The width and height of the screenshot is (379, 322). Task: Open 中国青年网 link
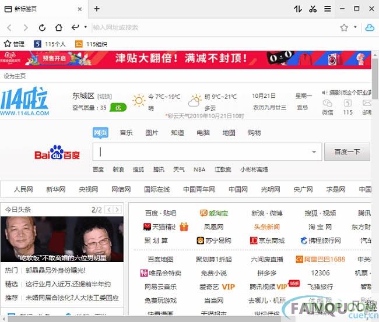(199, 189)
